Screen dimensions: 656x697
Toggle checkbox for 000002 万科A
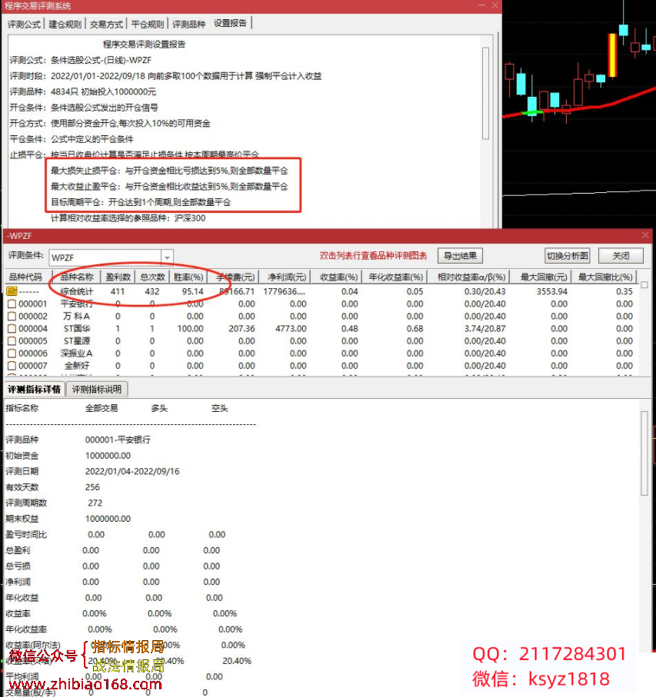12,317
